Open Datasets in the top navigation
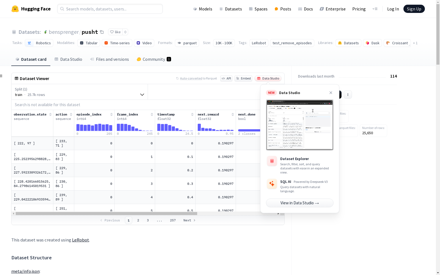Image resolution: width=440 pixels, height=275 pixels. click(x=230, y=9)
